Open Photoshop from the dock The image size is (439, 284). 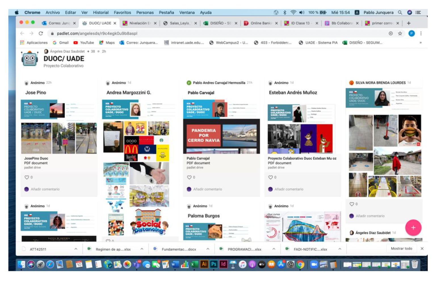[214, 264]
